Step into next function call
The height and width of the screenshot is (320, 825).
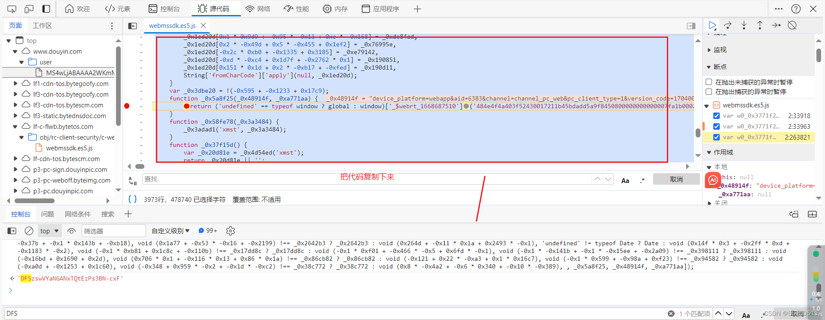744,25
